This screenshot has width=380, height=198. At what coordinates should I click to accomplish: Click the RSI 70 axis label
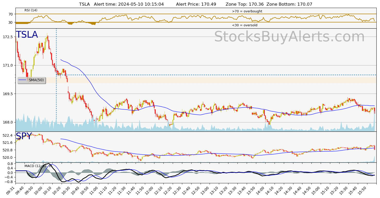(x=11, y=14)
